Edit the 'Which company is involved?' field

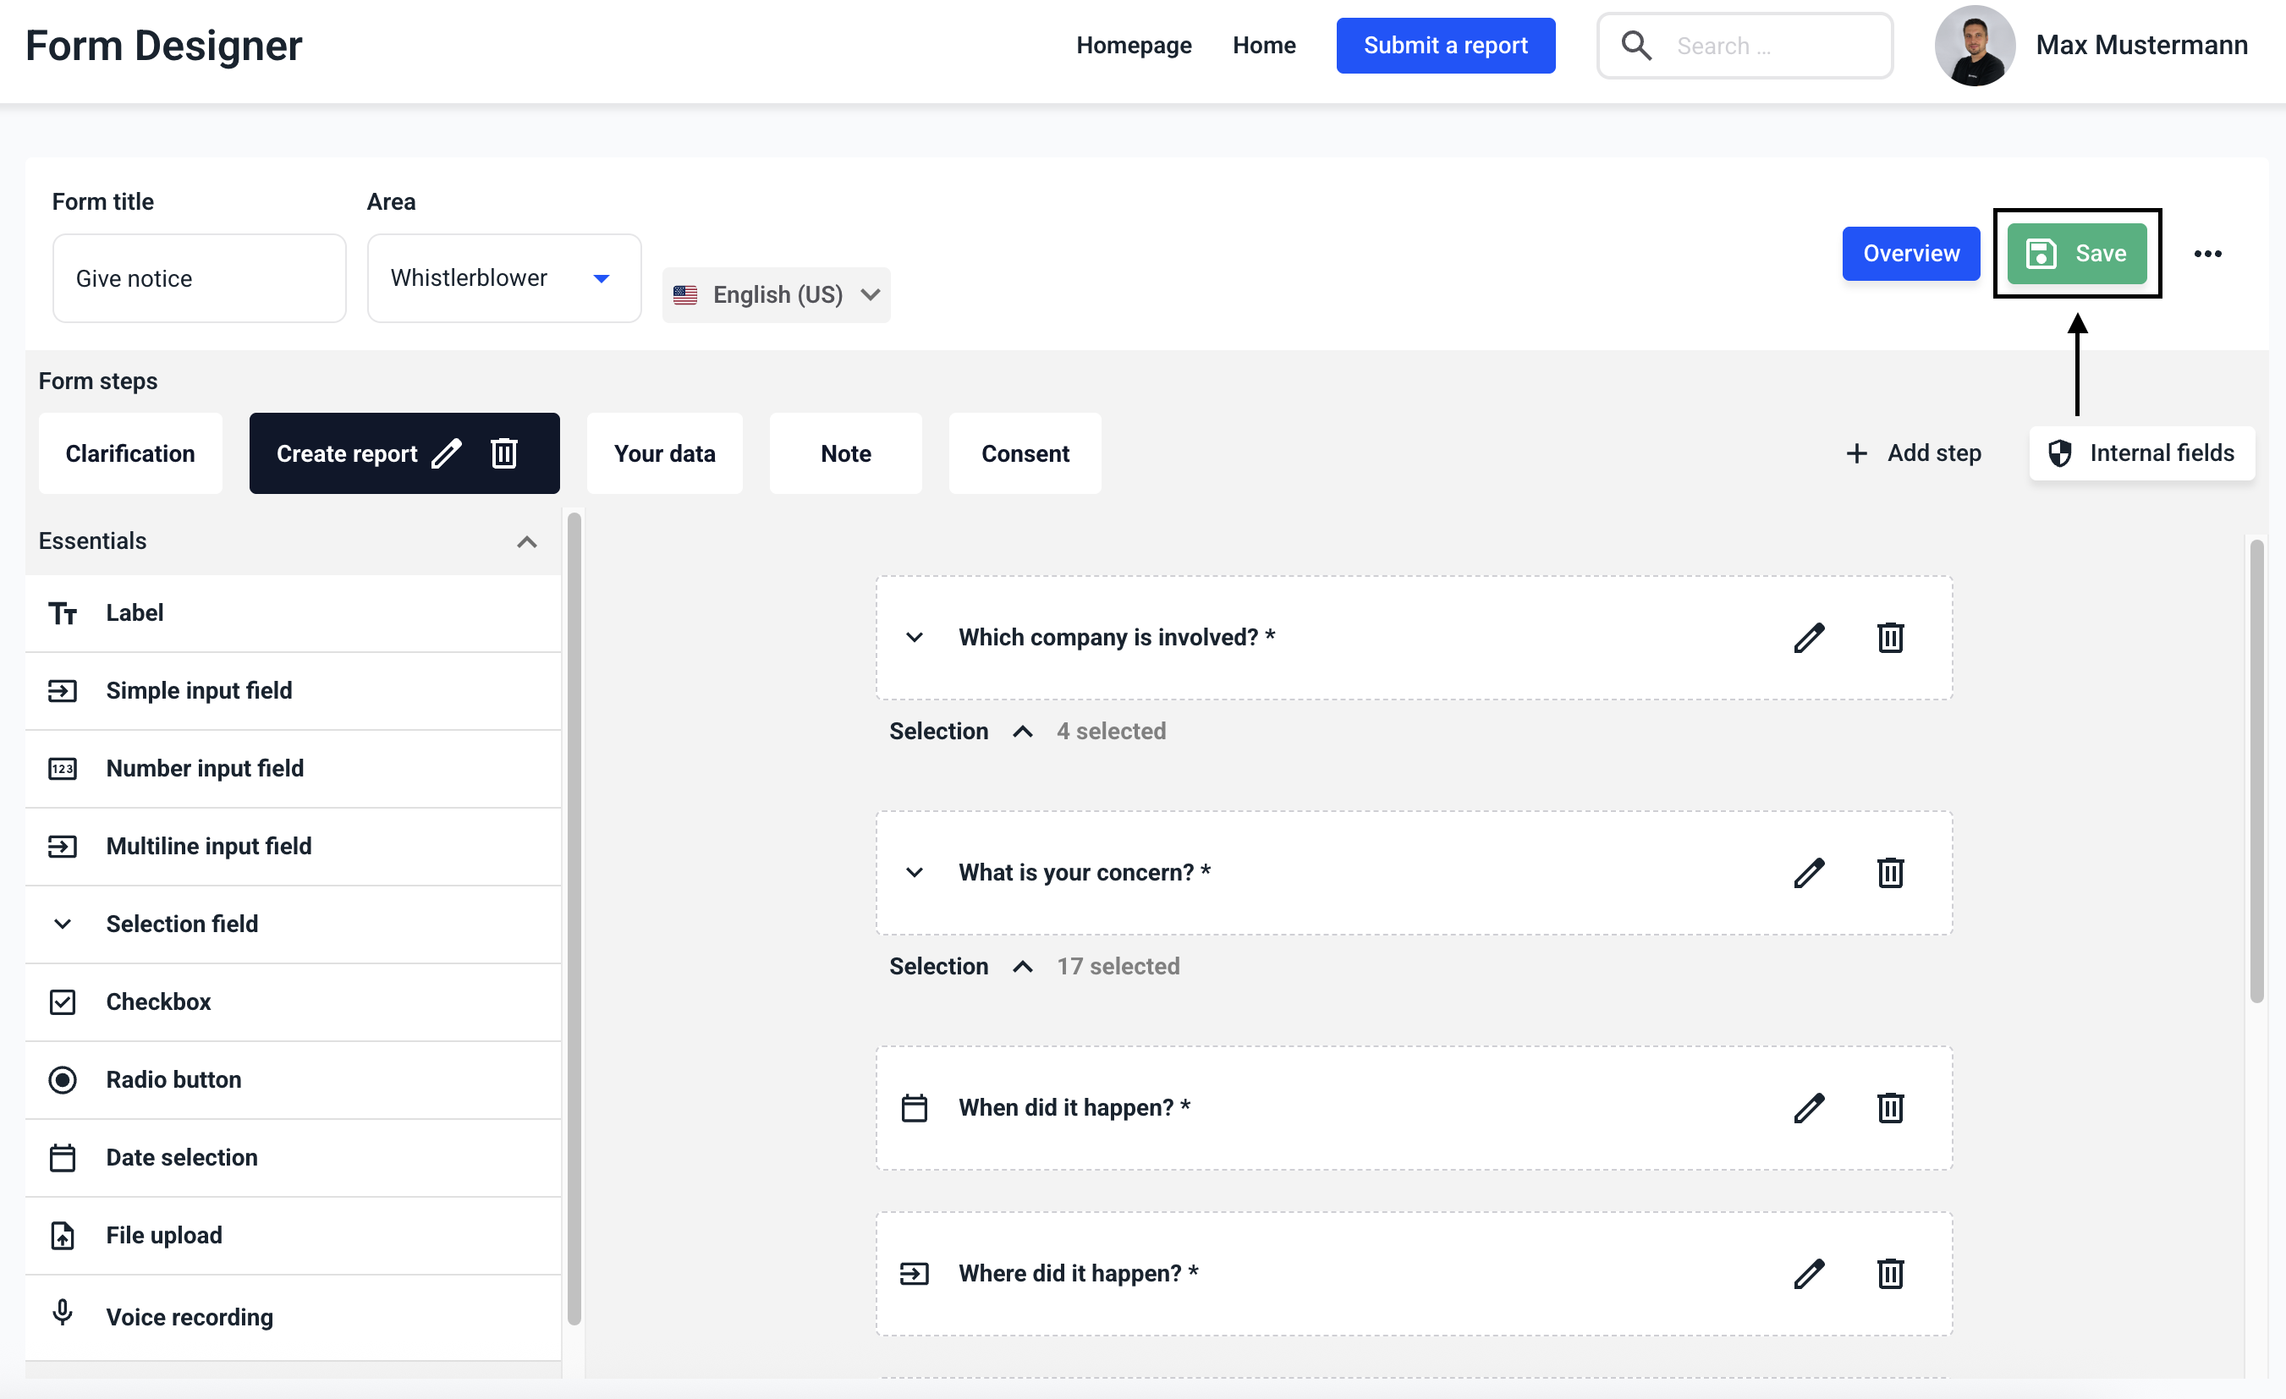(1808, 638)
